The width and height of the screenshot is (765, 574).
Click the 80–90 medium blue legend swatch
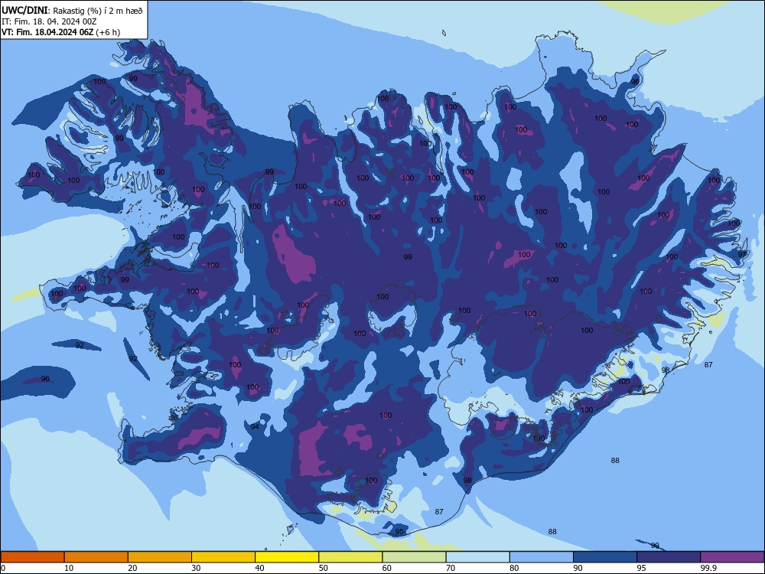click(542, 557)
